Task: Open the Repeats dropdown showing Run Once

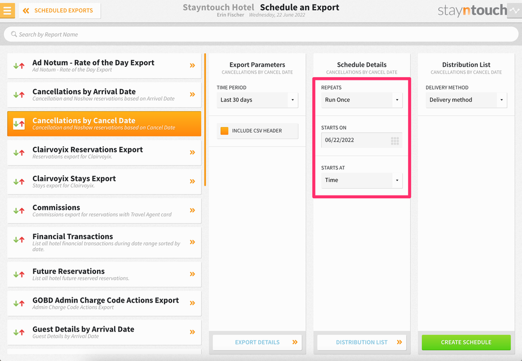Action: (362, 100)
